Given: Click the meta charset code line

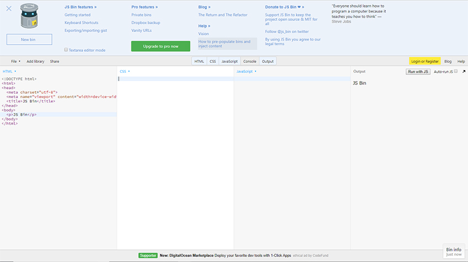Looking at the screenshot, I should click(x=32, y=93).
